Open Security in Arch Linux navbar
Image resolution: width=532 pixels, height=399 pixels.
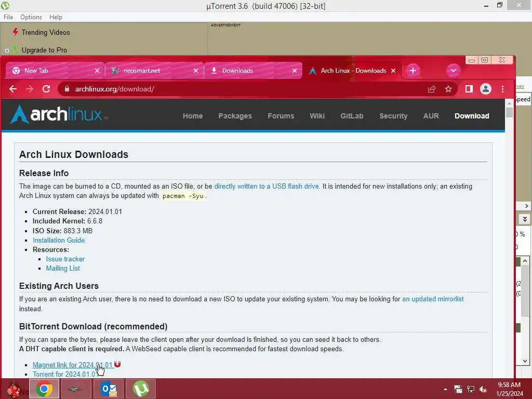pos(393,116)
